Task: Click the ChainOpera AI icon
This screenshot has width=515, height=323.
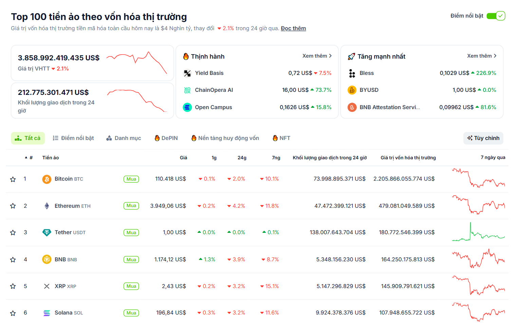Action: [x=187, y=90]
